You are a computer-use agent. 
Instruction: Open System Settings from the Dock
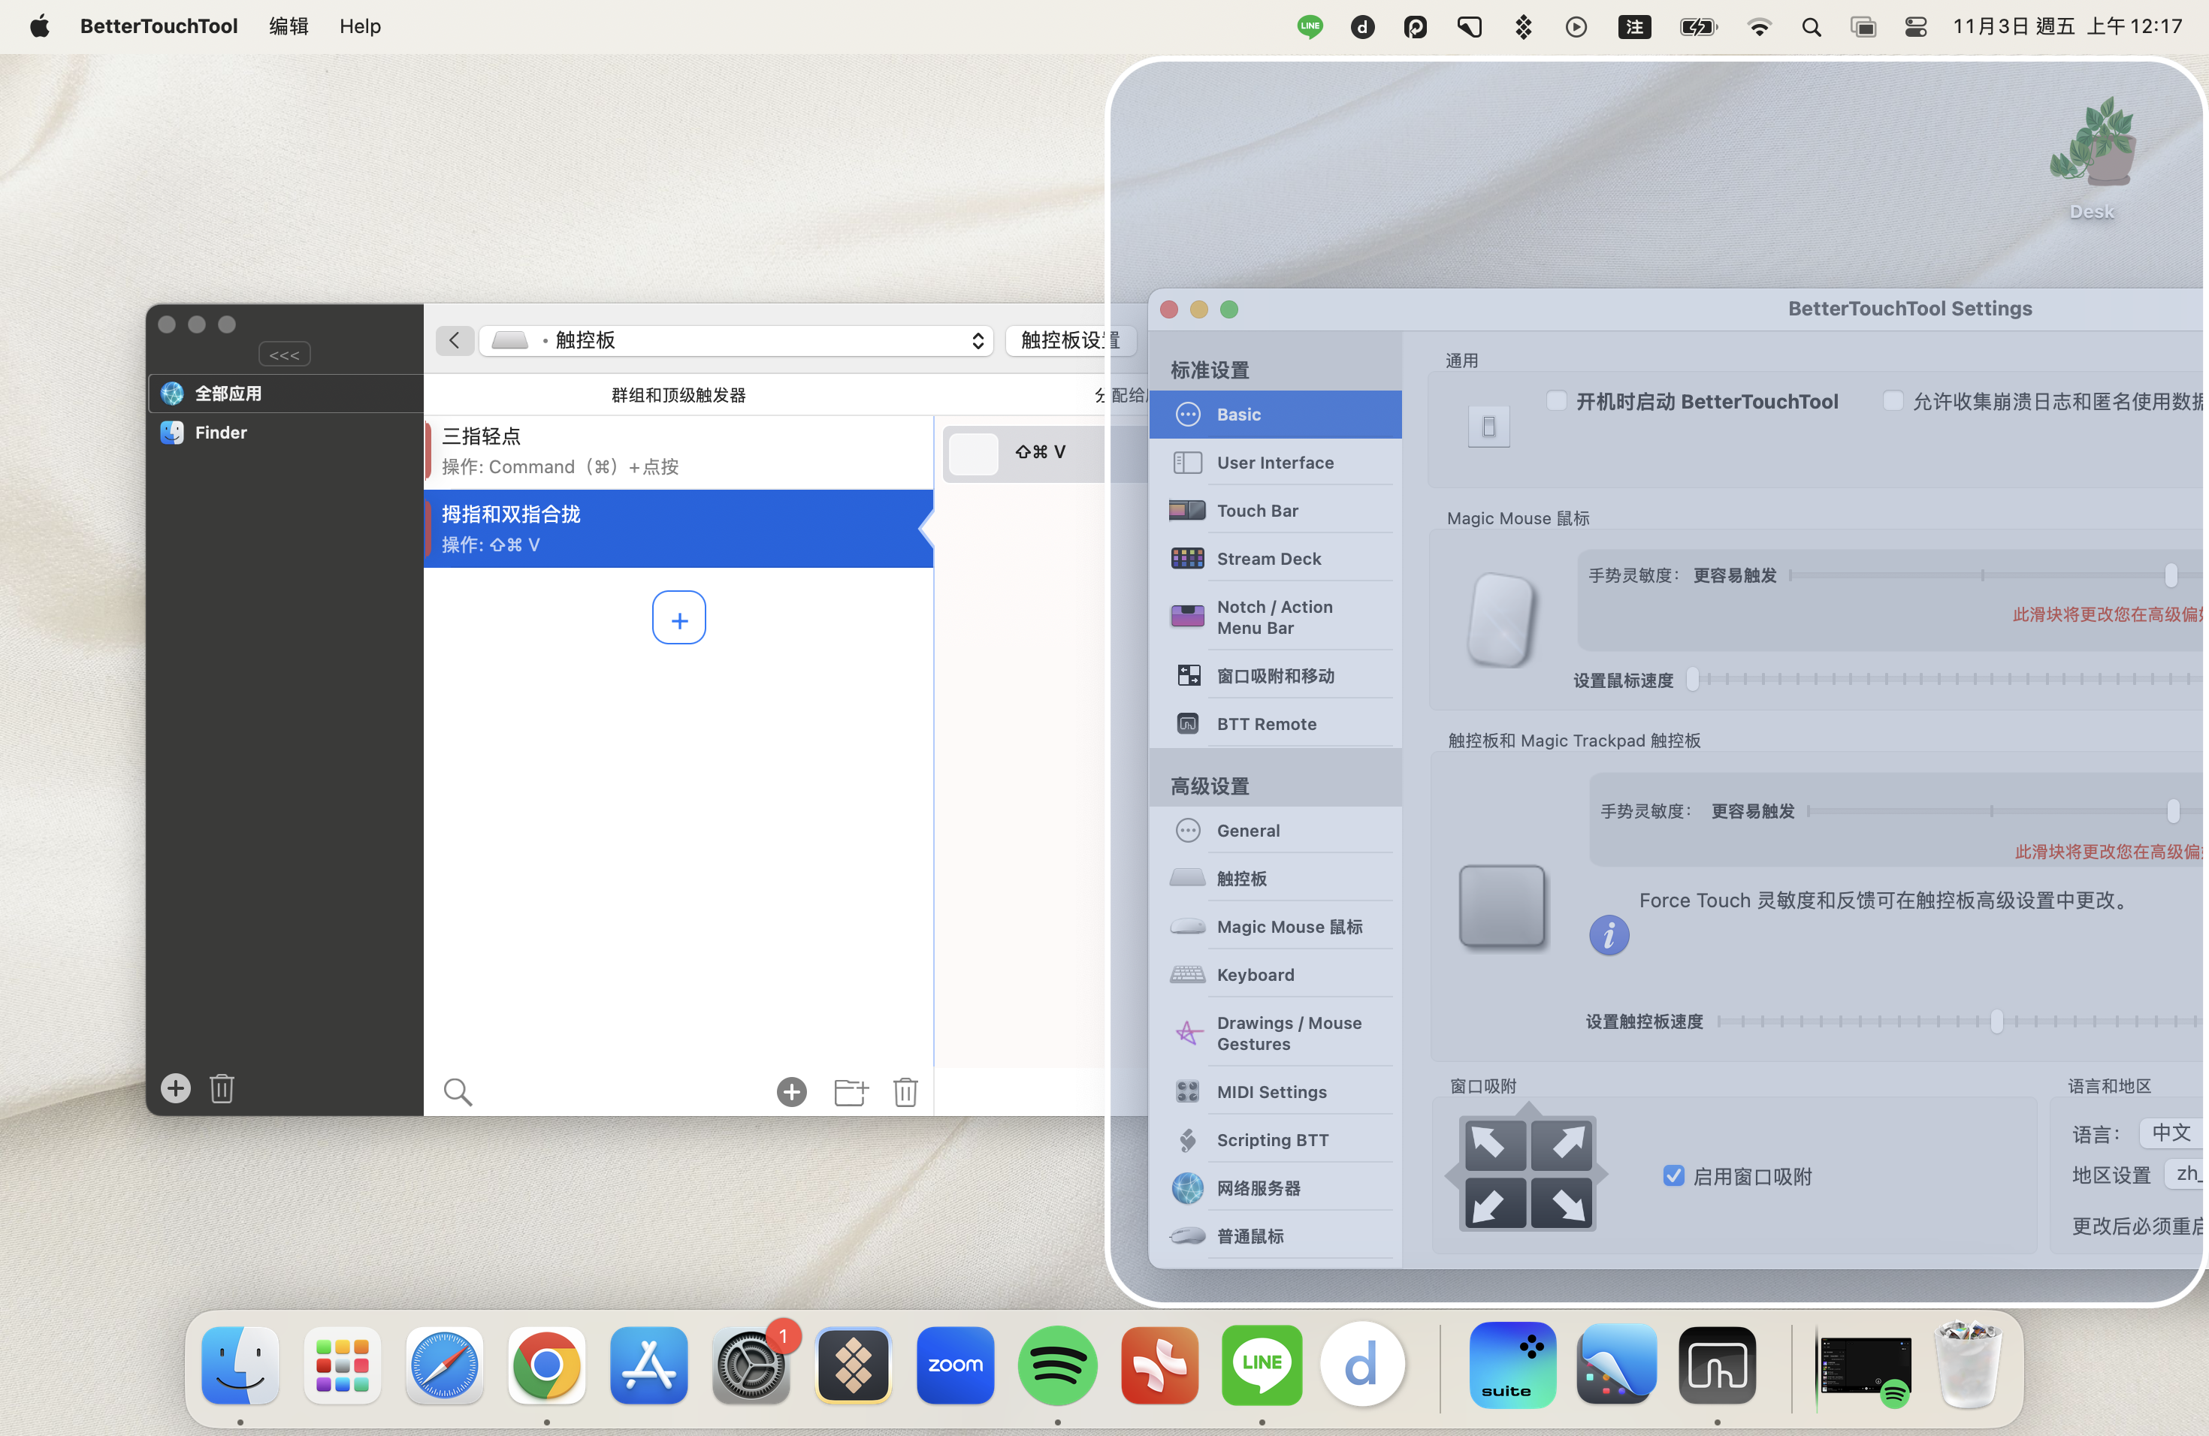tap(751, 1365)
